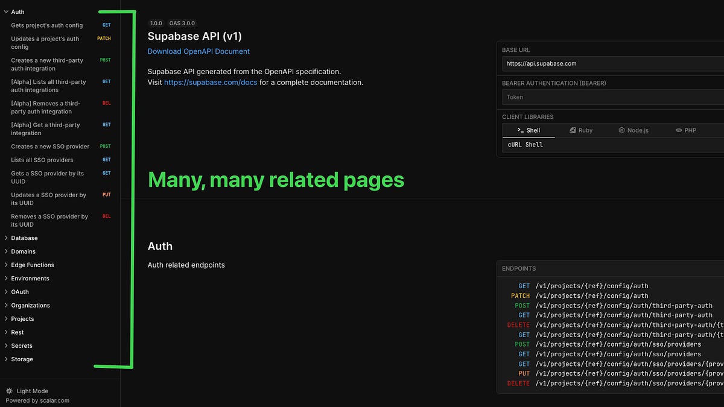Click the Auth section heading
The width and height of the screenshot is (724, 407).
pos(160,246)
